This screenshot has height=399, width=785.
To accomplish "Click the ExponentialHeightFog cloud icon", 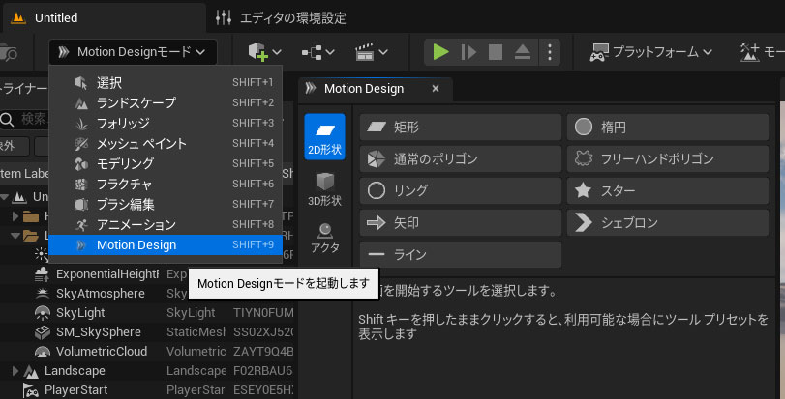I will 42,274.
